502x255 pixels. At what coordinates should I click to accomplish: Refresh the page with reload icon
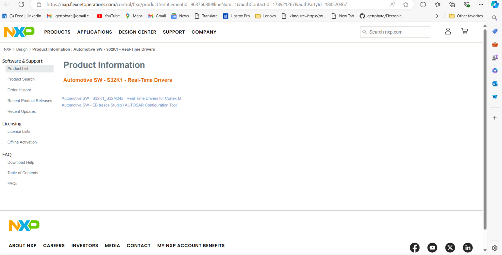(x=21, y=5)
